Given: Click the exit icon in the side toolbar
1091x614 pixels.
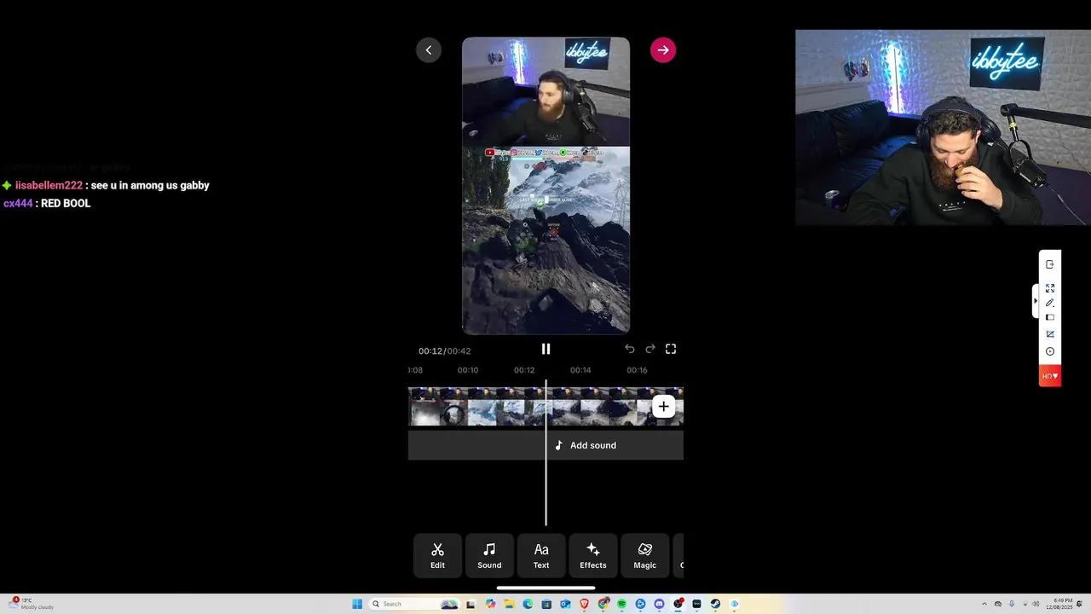Looking at the screenshot, I should (1050, 264).
